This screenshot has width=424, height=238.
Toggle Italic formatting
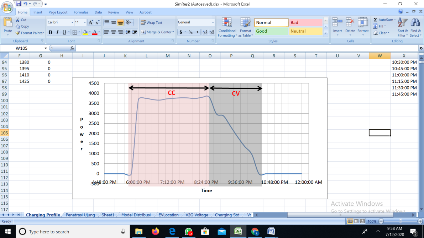click(x=57, y=32)
